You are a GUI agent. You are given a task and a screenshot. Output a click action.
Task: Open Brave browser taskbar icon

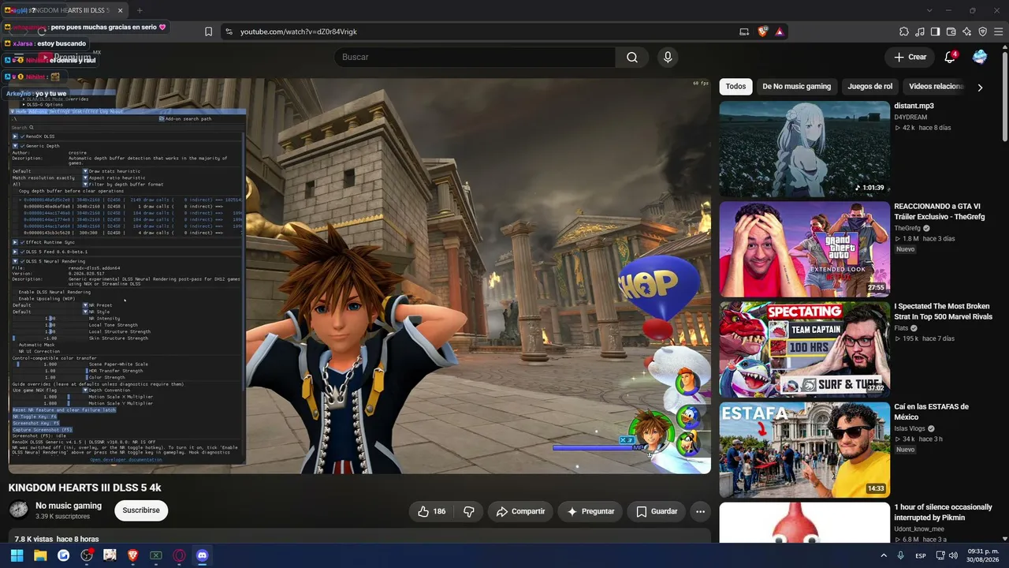[x=133, y=555]
